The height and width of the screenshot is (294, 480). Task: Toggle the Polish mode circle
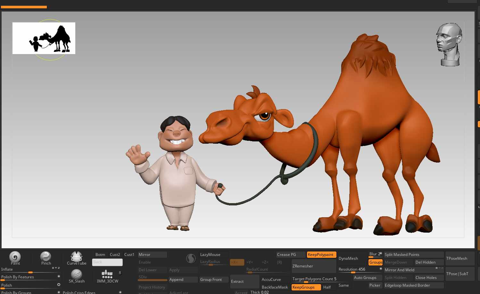[x=59, y=284]
